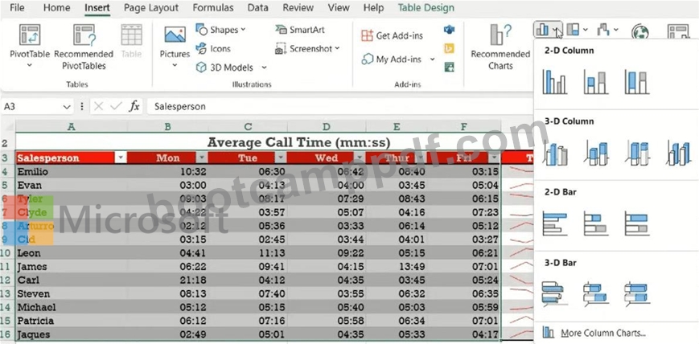Pick the 2-D 100% Stacked Column chart icon

(x=636, y=82)
